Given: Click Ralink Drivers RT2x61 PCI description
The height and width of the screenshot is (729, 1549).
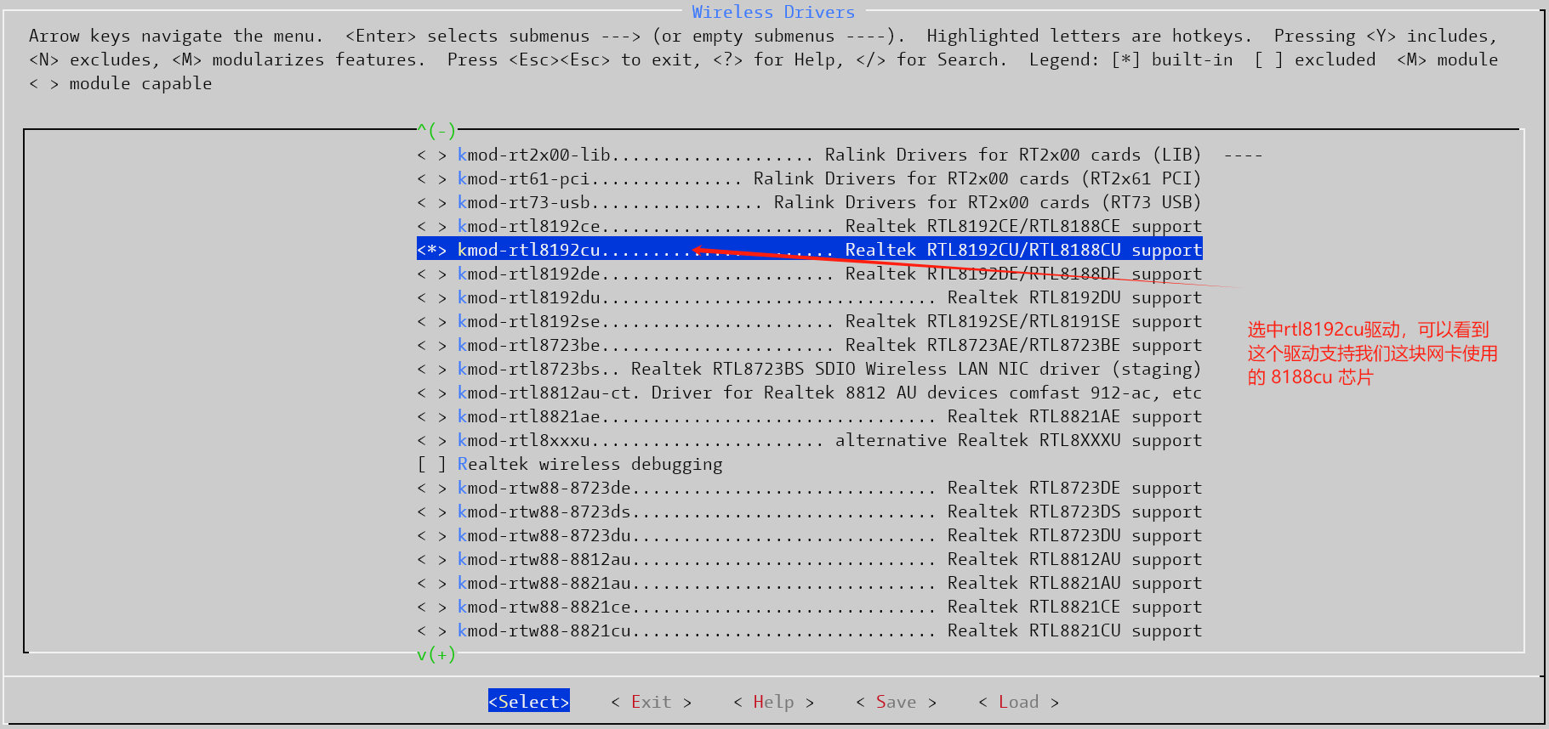Looking at the screenshot, I should tap(977, 178).
